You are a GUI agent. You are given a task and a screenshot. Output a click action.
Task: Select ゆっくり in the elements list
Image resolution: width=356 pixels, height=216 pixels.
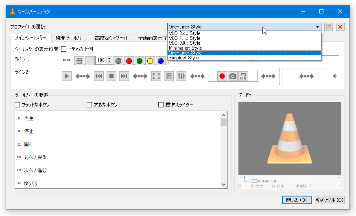pos(118,183)
